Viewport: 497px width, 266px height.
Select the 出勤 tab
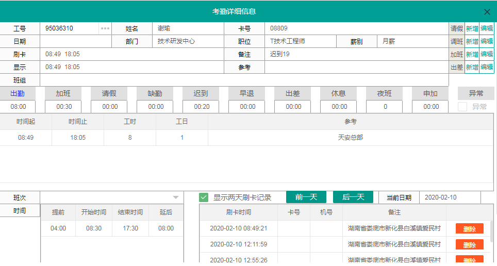18,93
